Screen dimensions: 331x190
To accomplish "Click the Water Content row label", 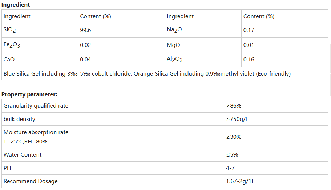I will tap(23, 155).
